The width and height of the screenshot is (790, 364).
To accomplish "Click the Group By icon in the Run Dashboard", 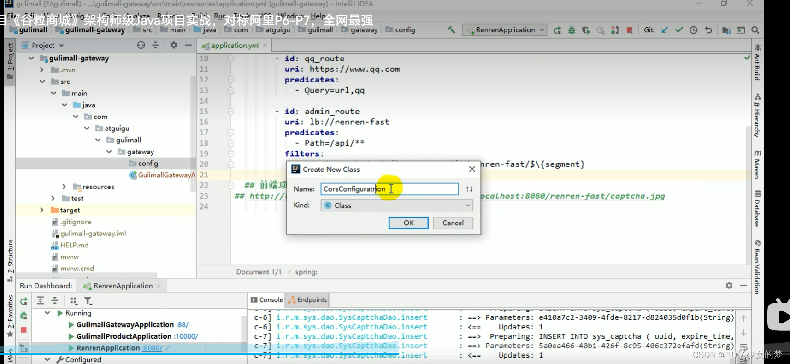I will tap(73, 301).
